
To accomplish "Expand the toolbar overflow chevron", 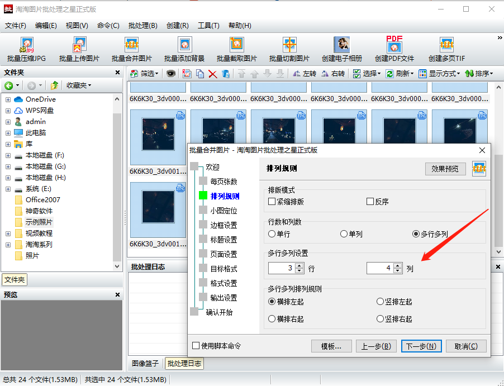I will 500,37.
